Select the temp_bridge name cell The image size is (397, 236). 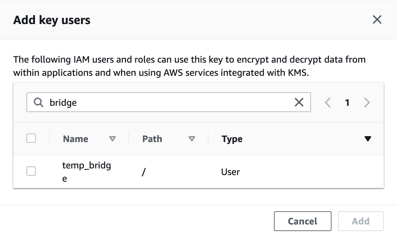click(86, 172)
